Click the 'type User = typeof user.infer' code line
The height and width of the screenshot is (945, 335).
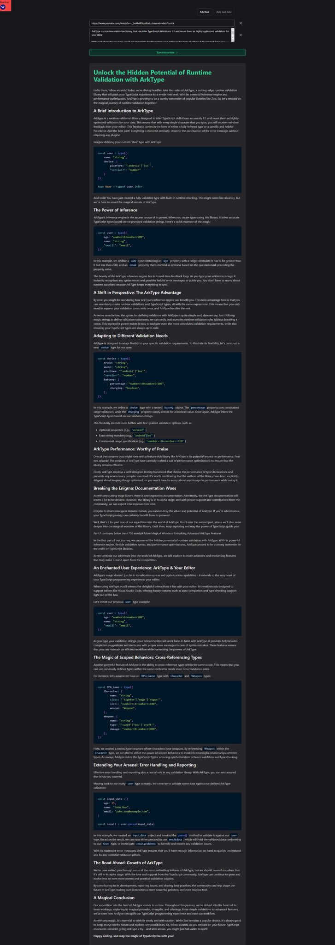(120, 187)
